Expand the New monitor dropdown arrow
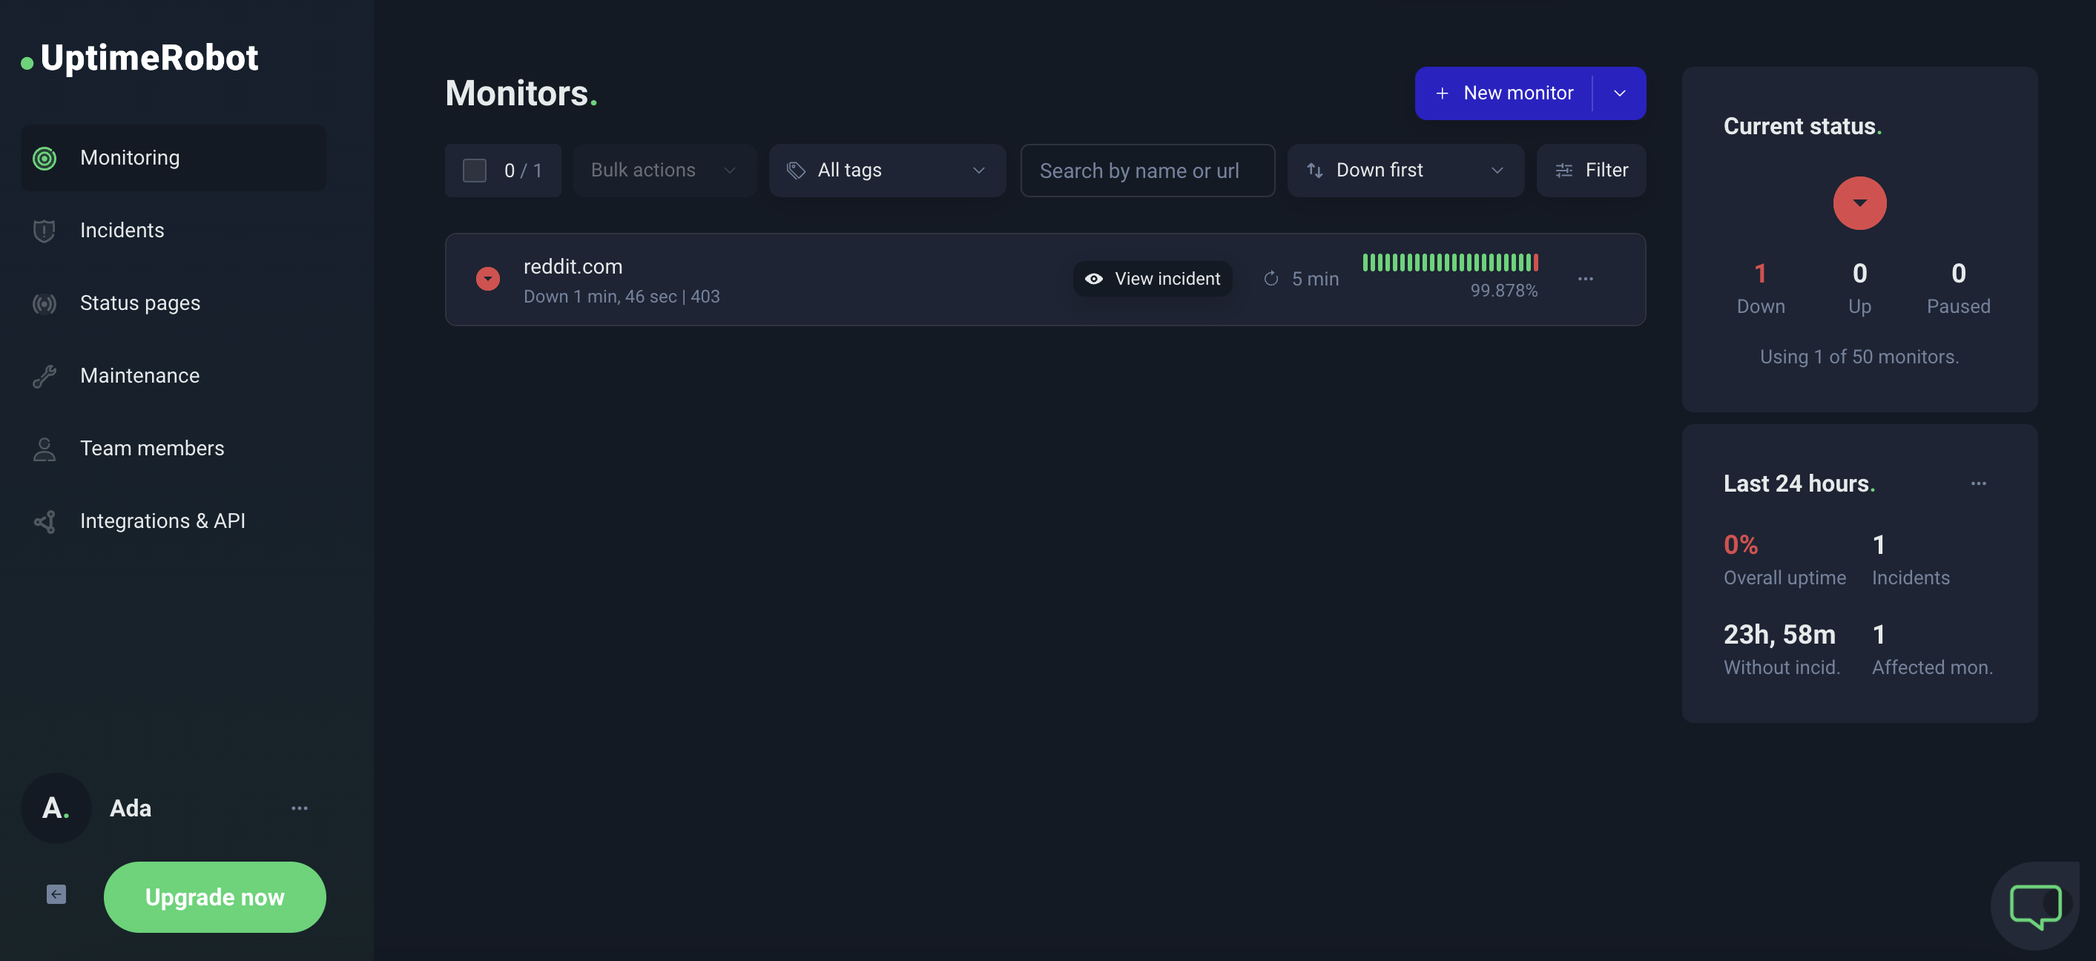The height and width of the screenshot is (961, 2096). pos(1619,93)
